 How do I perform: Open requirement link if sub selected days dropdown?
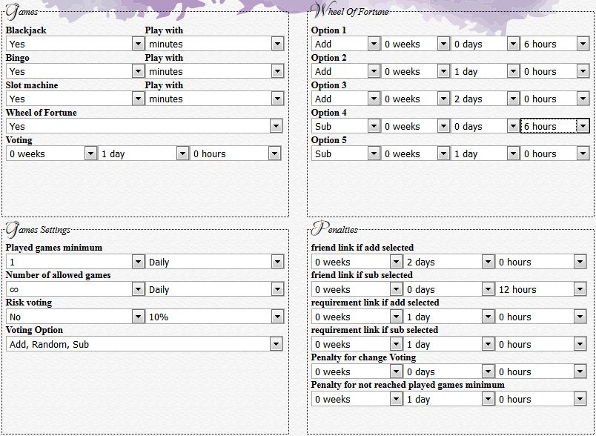449,344
